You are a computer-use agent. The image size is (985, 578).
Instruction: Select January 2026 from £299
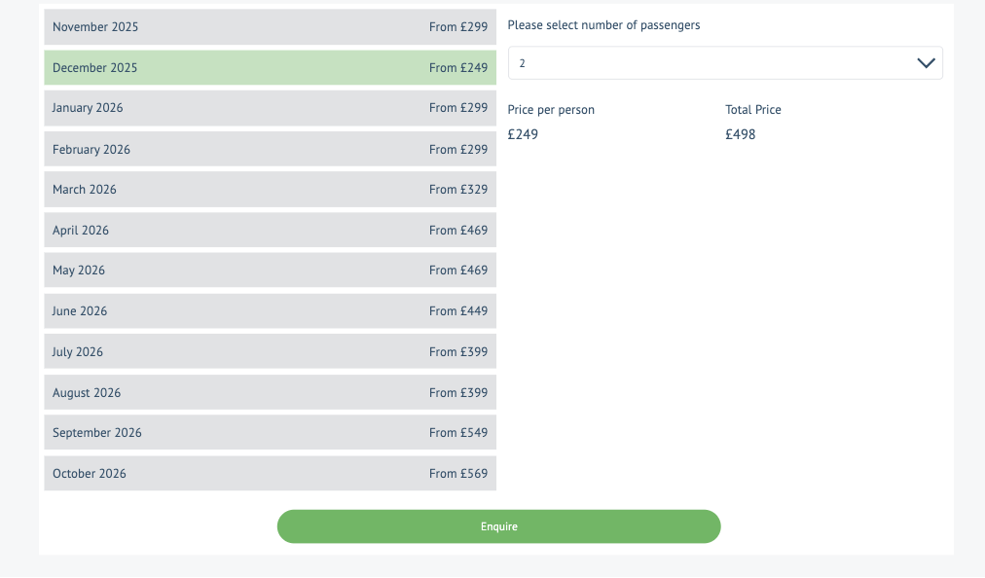(270, 108)
